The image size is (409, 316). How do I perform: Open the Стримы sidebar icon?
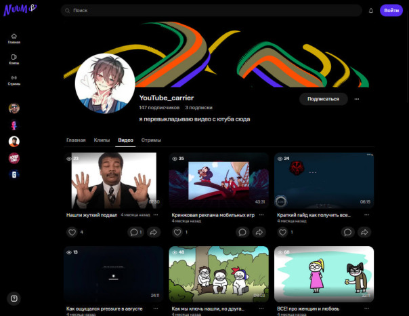(14, 80)
